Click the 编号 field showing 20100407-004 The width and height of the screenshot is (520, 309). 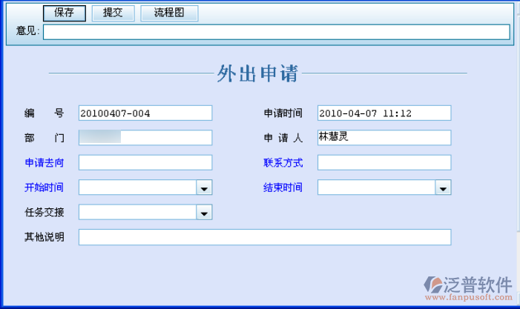(x=145, y=113)
